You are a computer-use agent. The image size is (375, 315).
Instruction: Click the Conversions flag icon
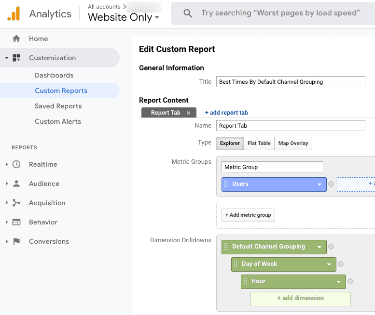(x=16, y=241)
